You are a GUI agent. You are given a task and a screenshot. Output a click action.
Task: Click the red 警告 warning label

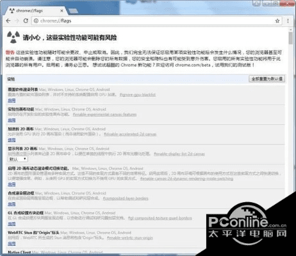(10, 52)
